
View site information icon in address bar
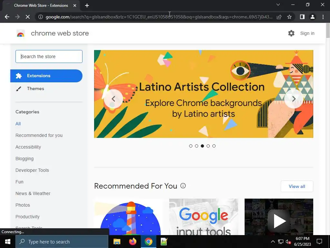tap(40, 17)
